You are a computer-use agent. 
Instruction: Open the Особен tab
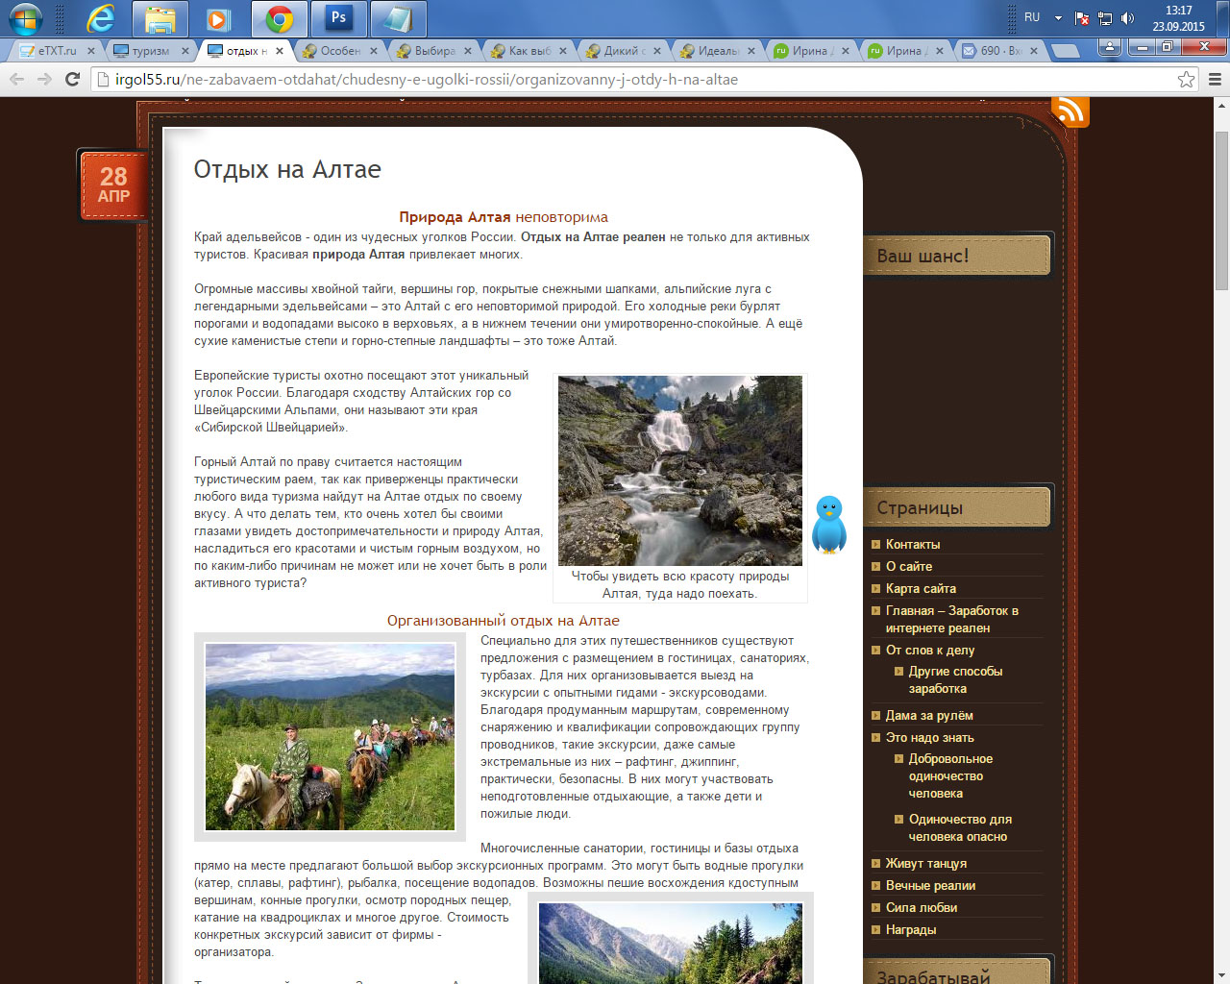338,51
